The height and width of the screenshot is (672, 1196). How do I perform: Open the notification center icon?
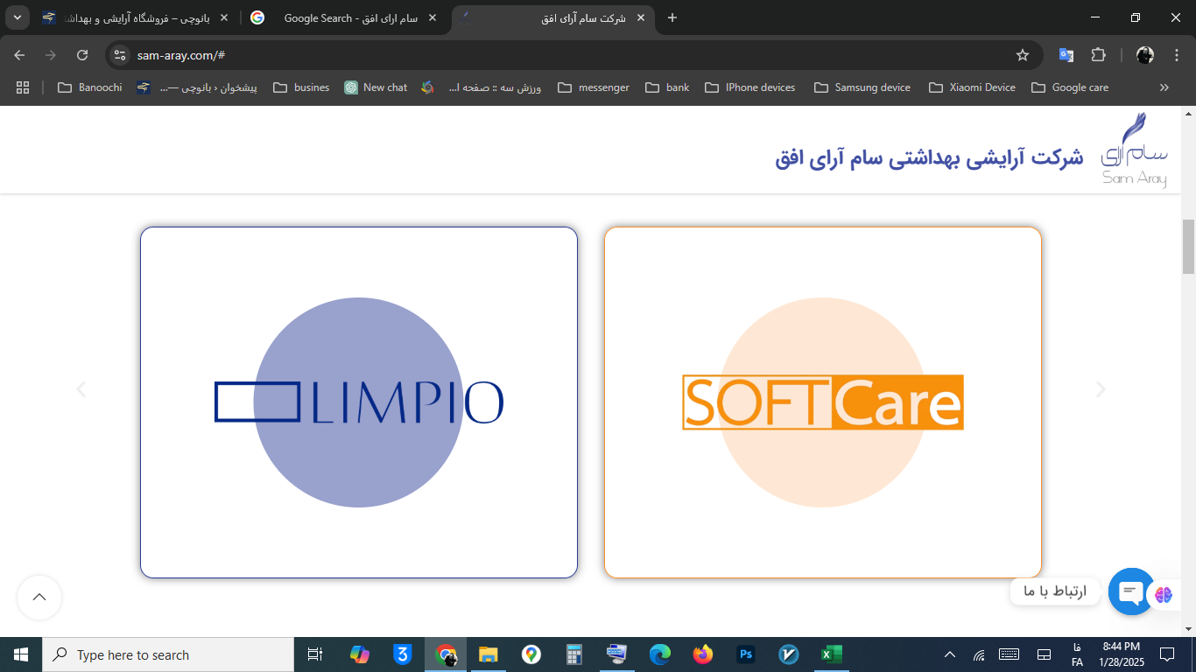1167,654
